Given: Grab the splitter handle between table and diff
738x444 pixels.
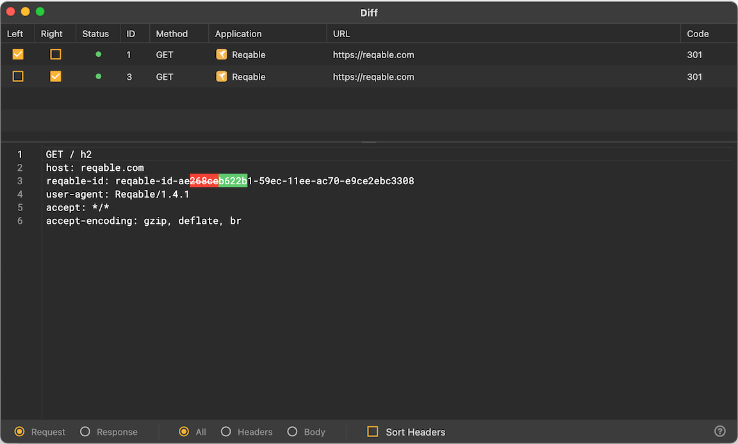Looking at the screenshot, I should click(369, 142).
